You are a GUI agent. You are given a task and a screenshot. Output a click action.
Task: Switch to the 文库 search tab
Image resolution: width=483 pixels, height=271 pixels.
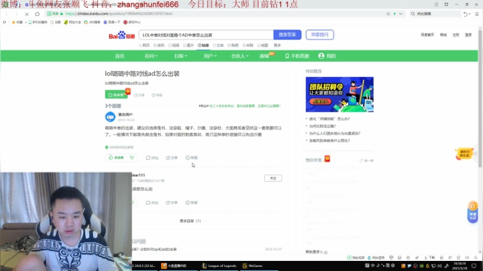[x=218, y=45]
